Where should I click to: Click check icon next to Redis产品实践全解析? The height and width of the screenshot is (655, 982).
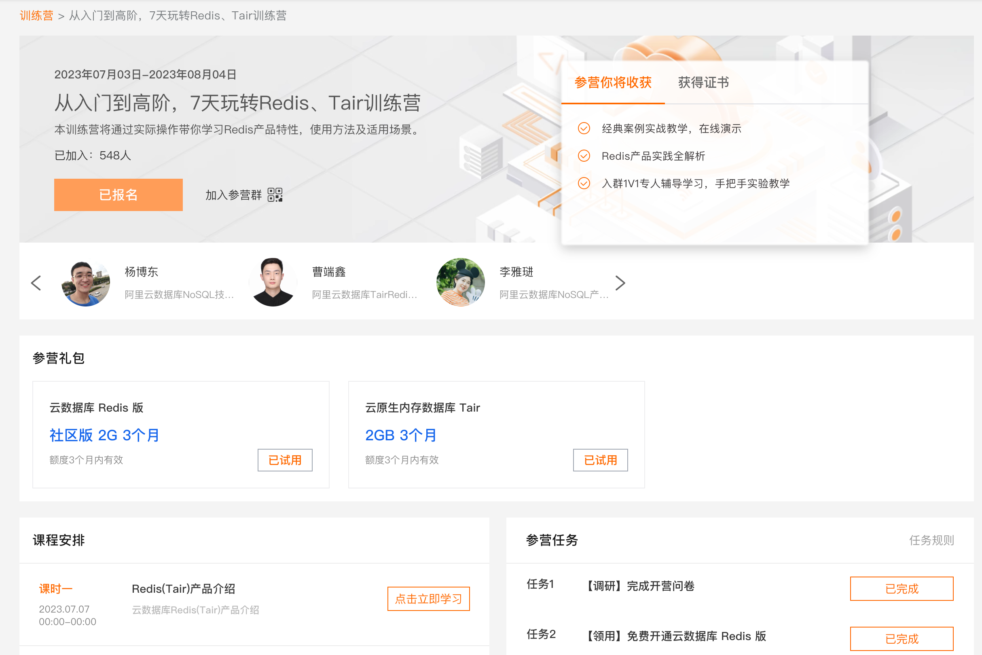(584, 156)
